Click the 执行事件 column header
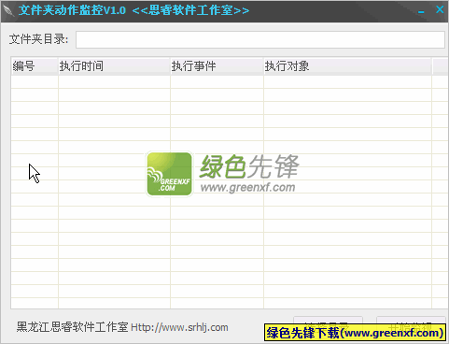This screenshot has width=449, height=344. pos(217,66)
